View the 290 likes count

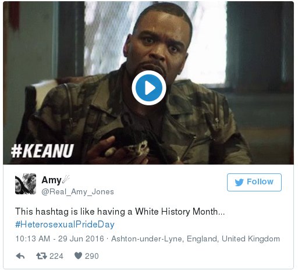(92, 256)
